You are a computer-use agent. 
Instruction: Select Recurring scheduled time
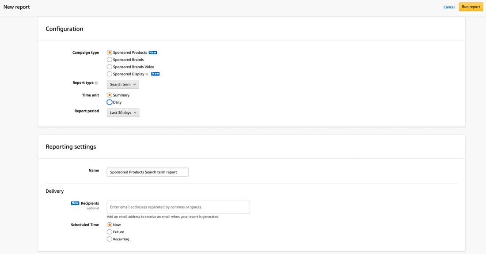110,239
